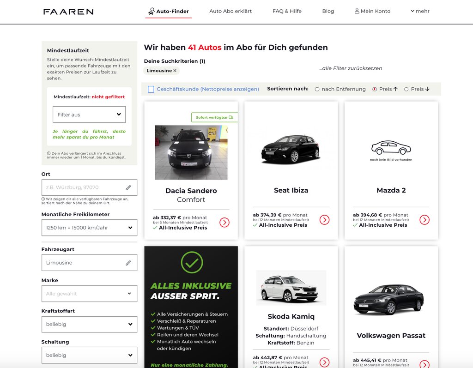Open the Schaltung dropdown
473x368 pixels.
click(89, 355)
